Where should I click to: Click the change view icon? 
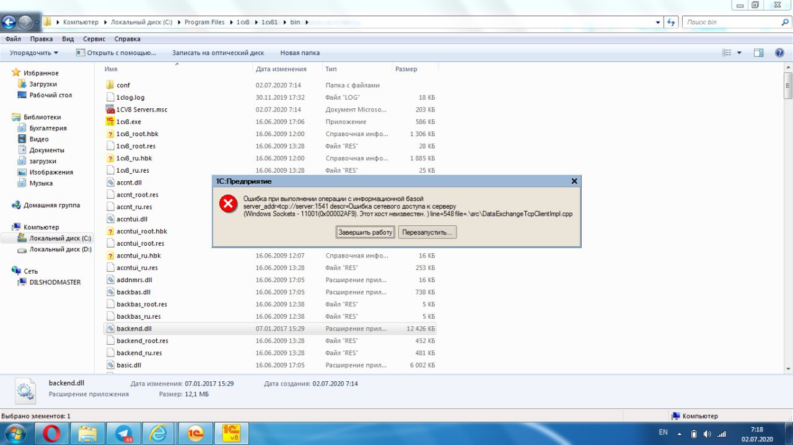click(727, 53)
